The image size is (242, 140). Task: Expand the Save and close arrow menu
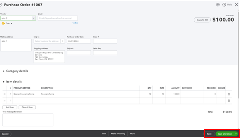[236, 134]
